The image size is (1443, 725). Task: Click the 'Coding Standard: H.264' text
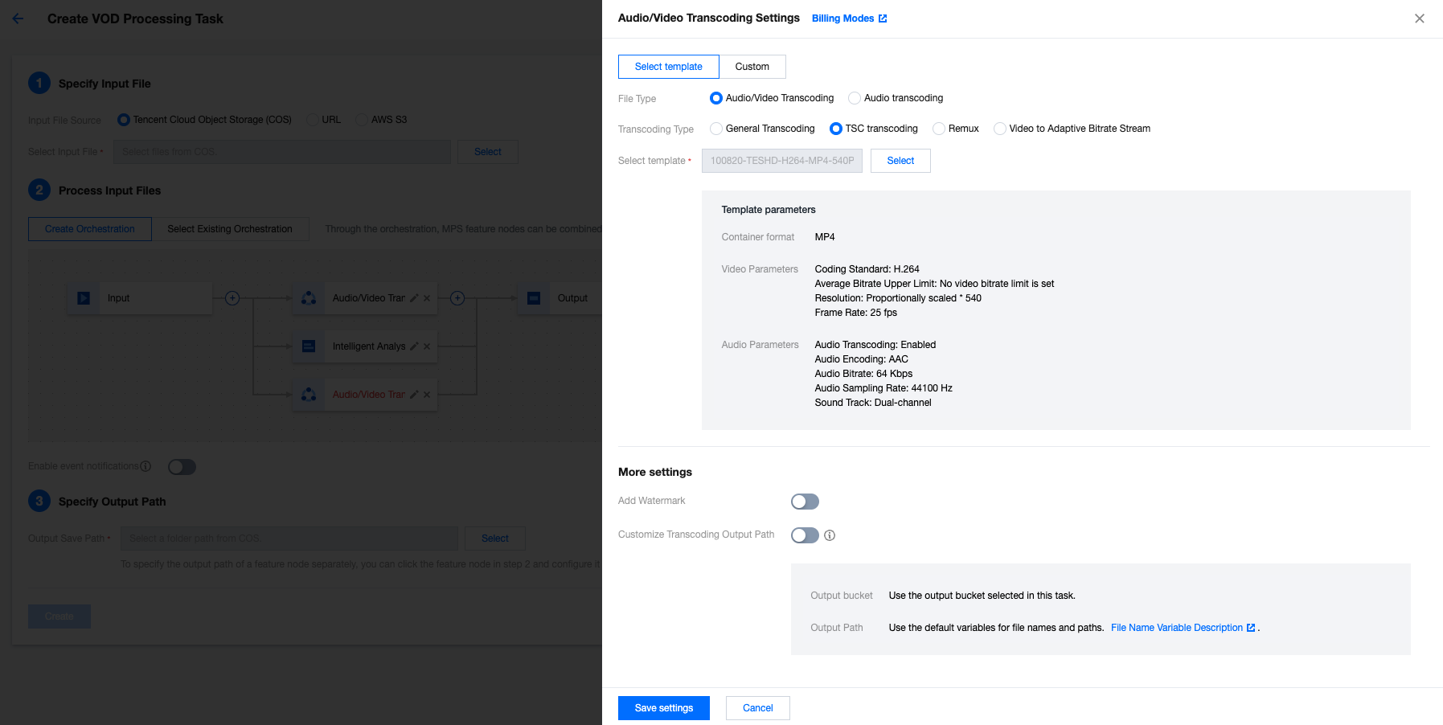867,269
